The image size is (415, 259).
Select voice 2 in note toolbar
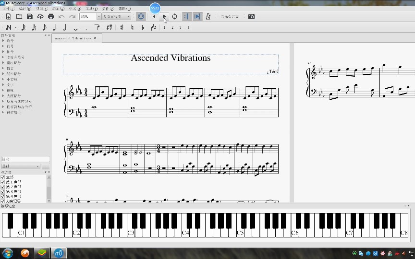[x=172, y=27]
